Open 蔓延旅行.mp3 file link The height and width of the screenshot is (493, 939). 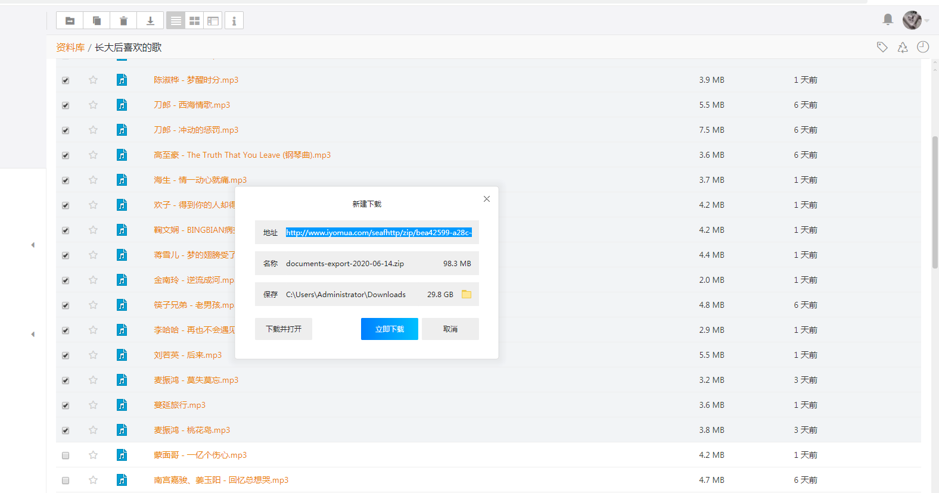point(179,405)
